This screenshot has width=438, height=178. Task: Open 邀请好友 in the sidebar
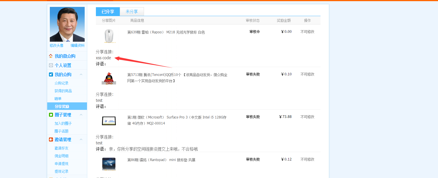(x=61, y=148)
